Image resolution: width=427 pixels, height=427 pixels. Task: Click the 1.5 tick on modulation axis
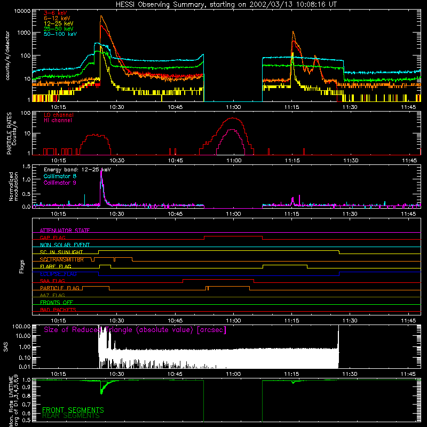[26, 167]
